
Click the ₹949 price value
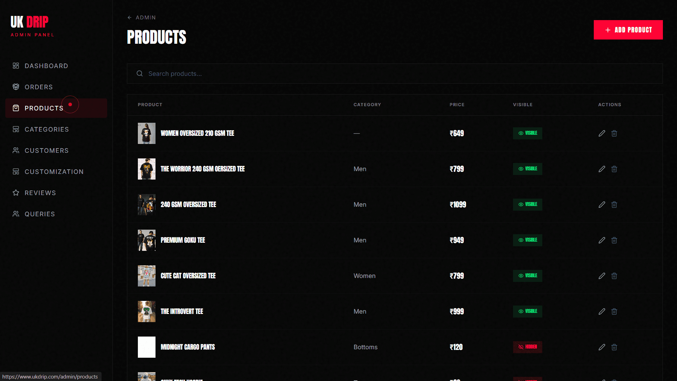457,240
